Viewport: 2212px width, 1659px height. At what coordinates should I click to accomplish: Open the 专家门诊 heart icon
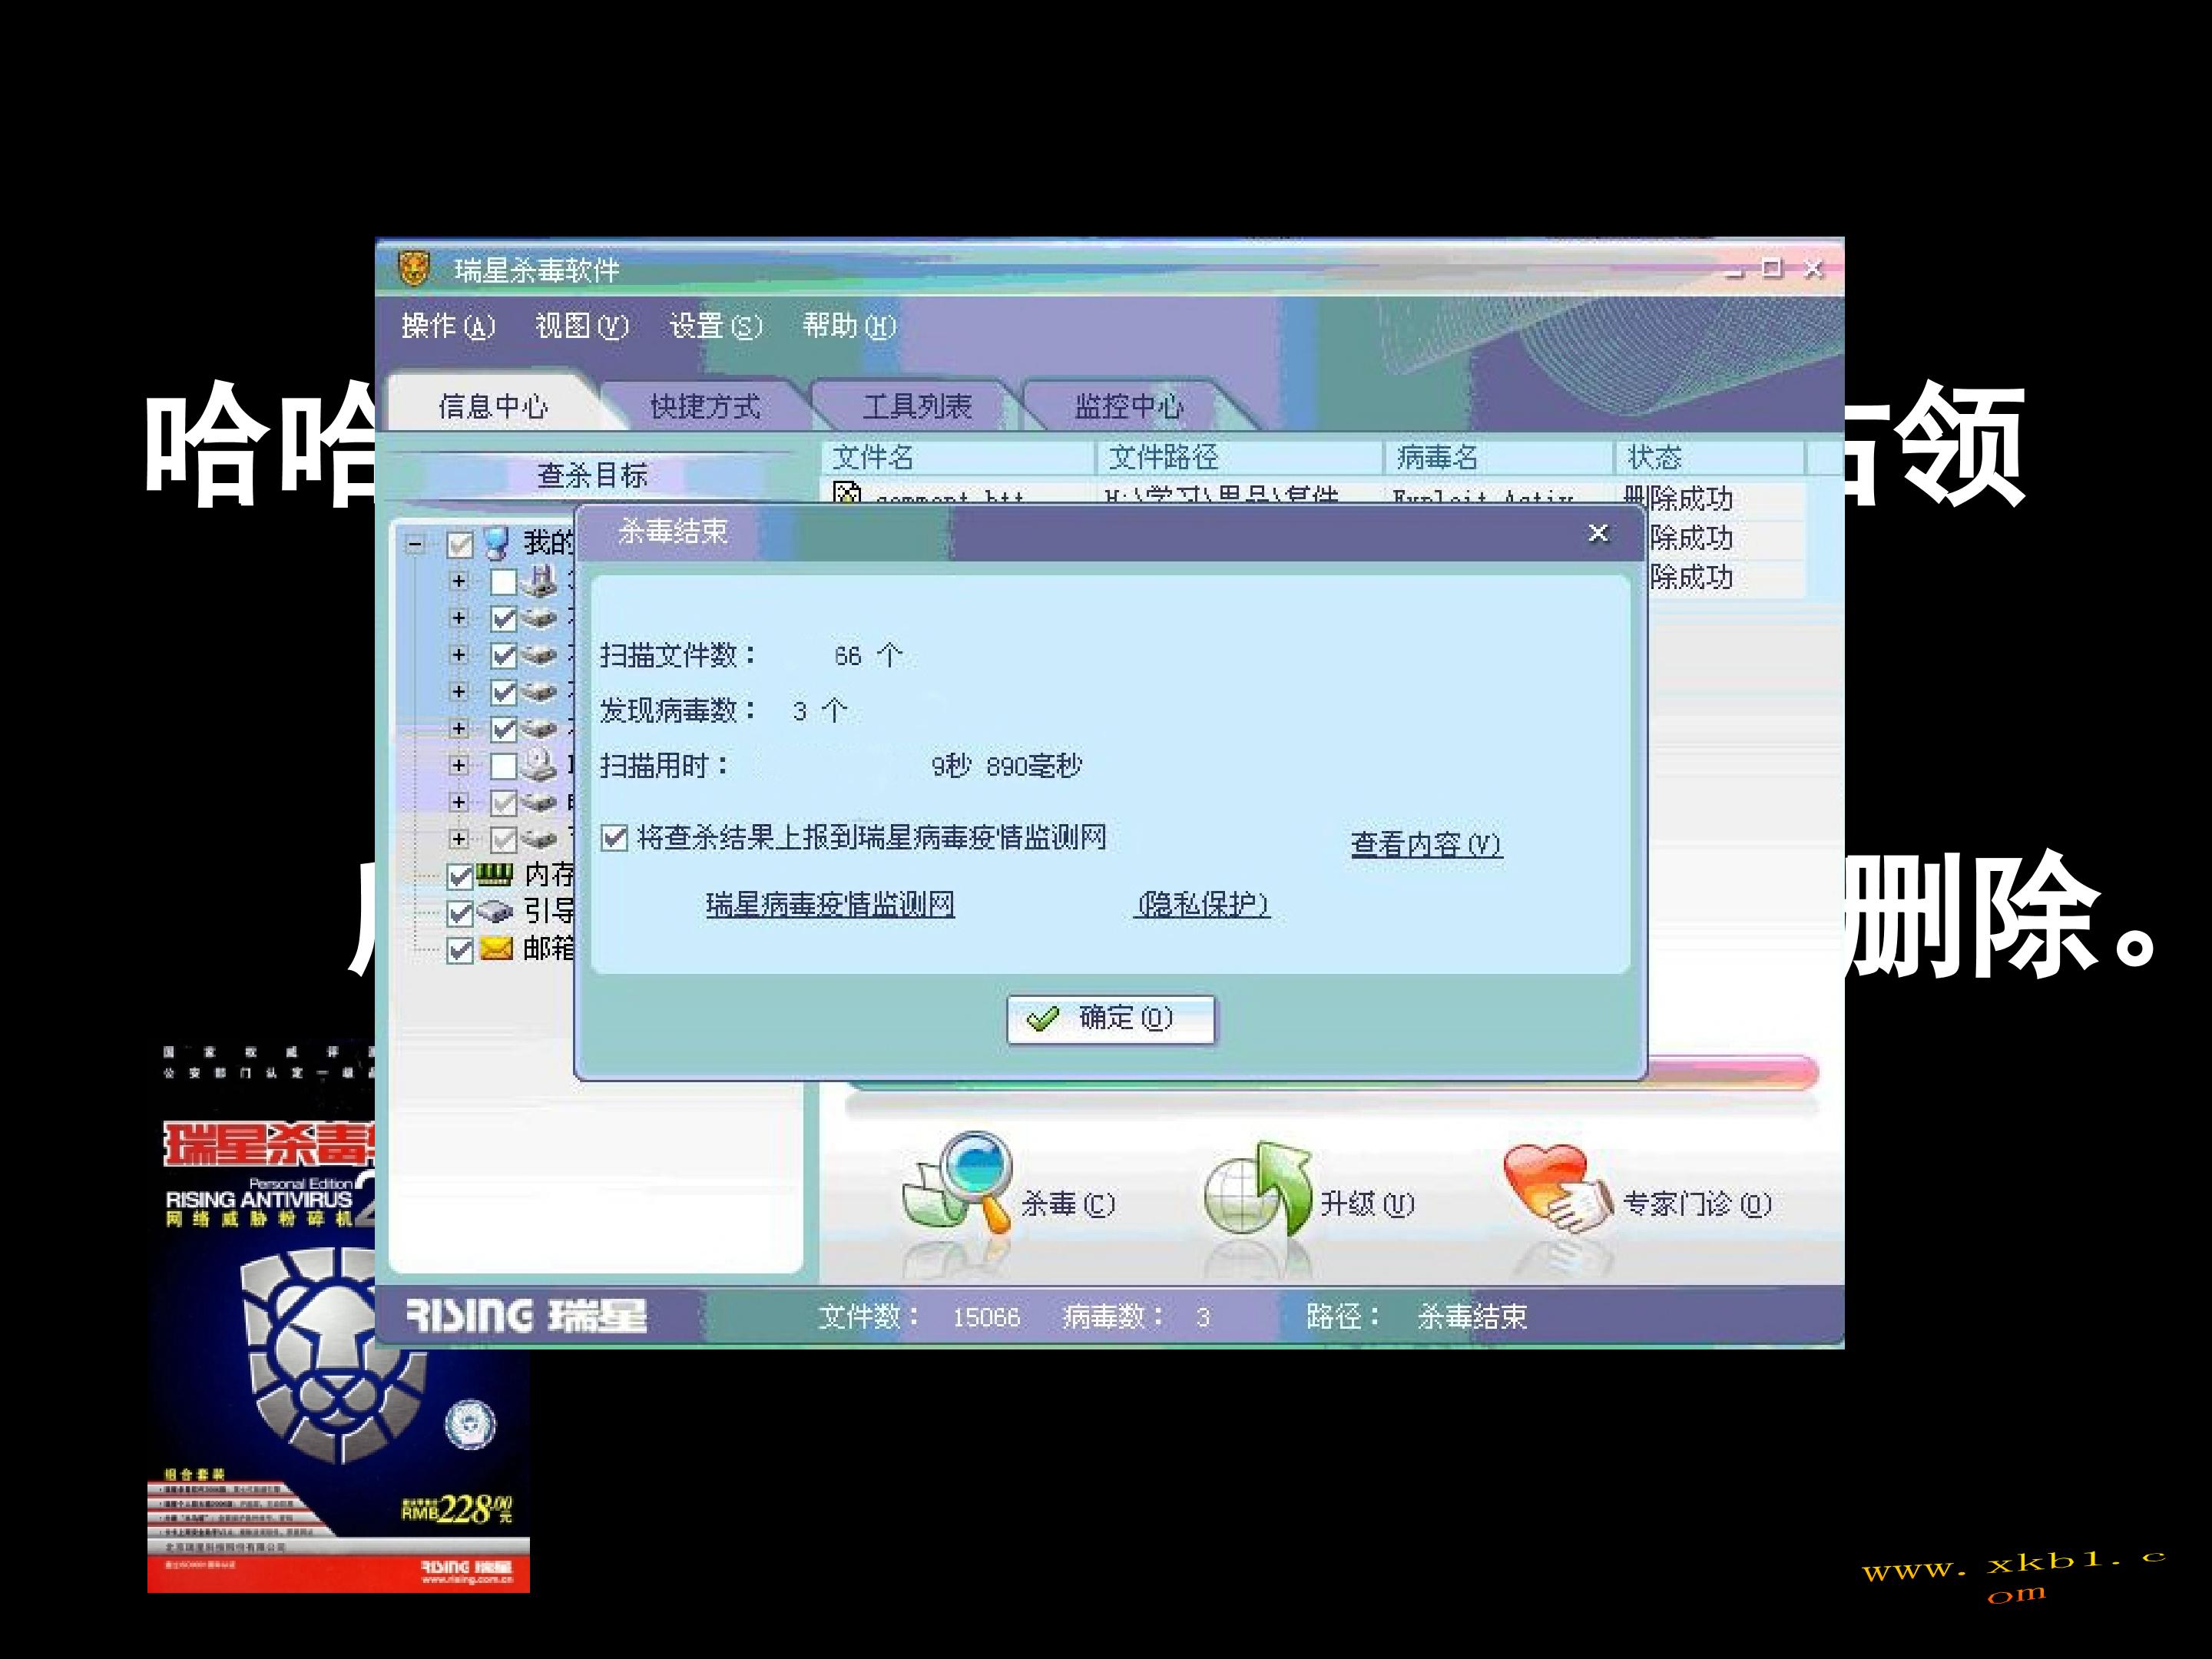1556,1188
